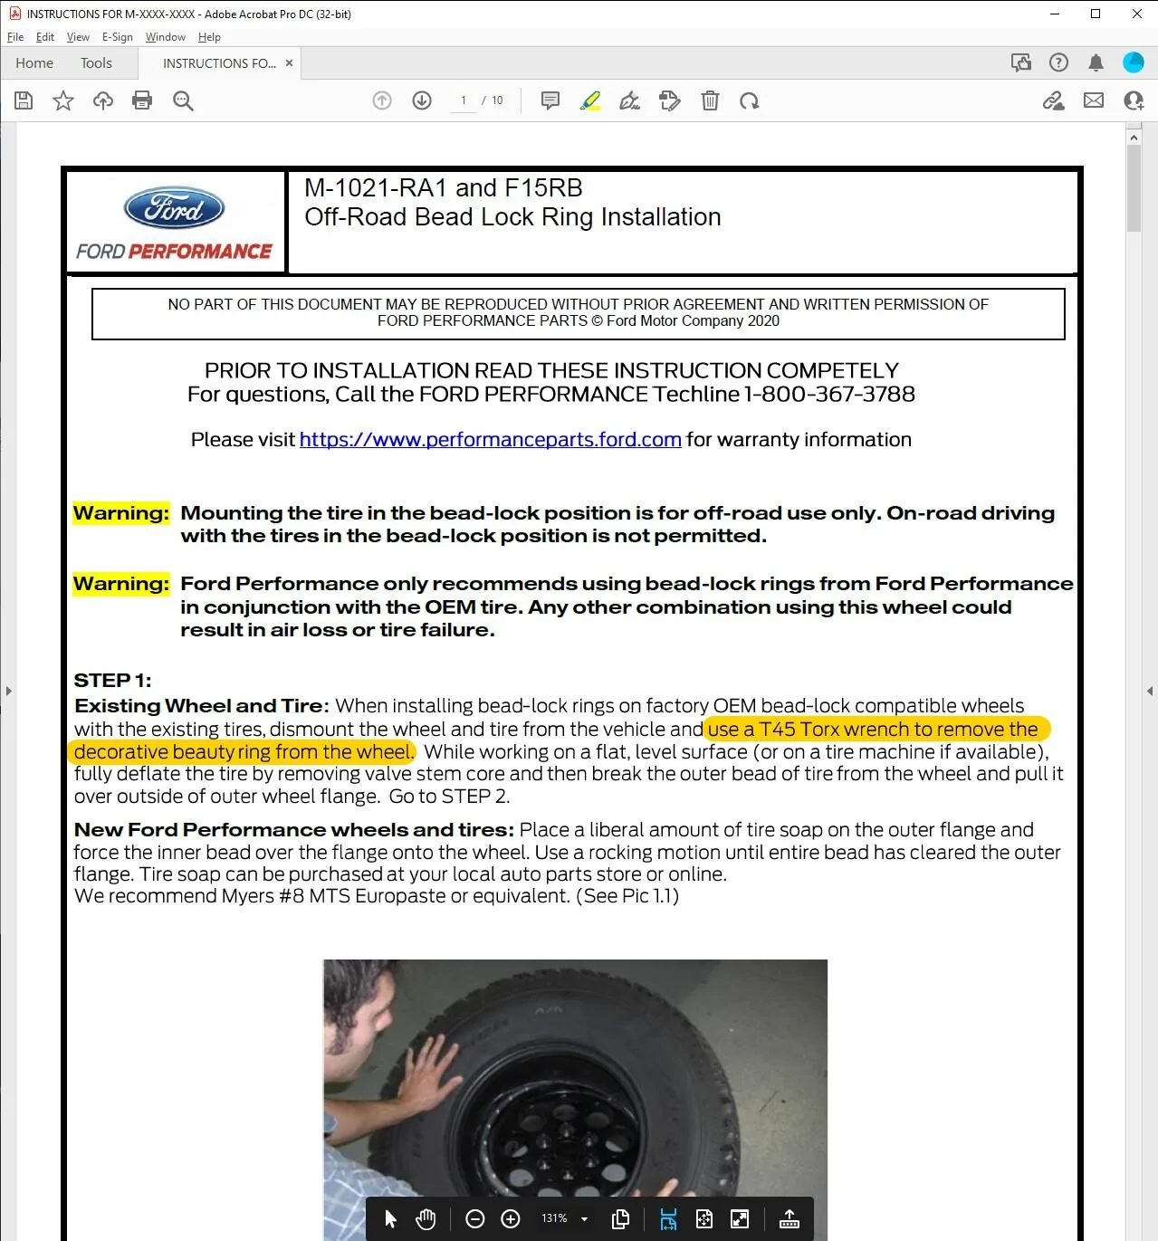Screen dimensions: 1158x1241
Task: Click the current page number field
Action: coord(464,100)
